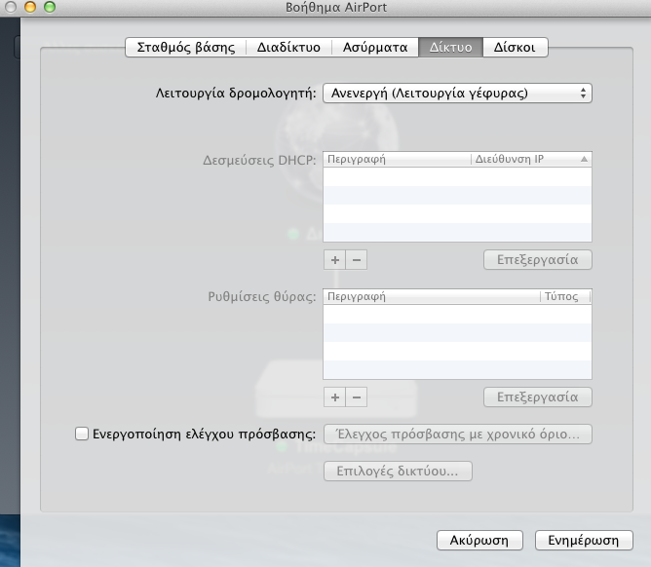Open Έλεγχος πρόσβασης με χρονικό όριο
The width and height of the screenshot is (651, 567).
tap(457, 435)
